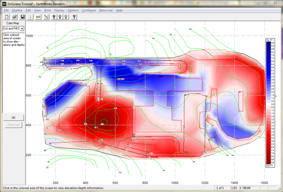The height and width of the screenshot is (192, 283).
Task: Click the OK button
Action: point(13,117)
